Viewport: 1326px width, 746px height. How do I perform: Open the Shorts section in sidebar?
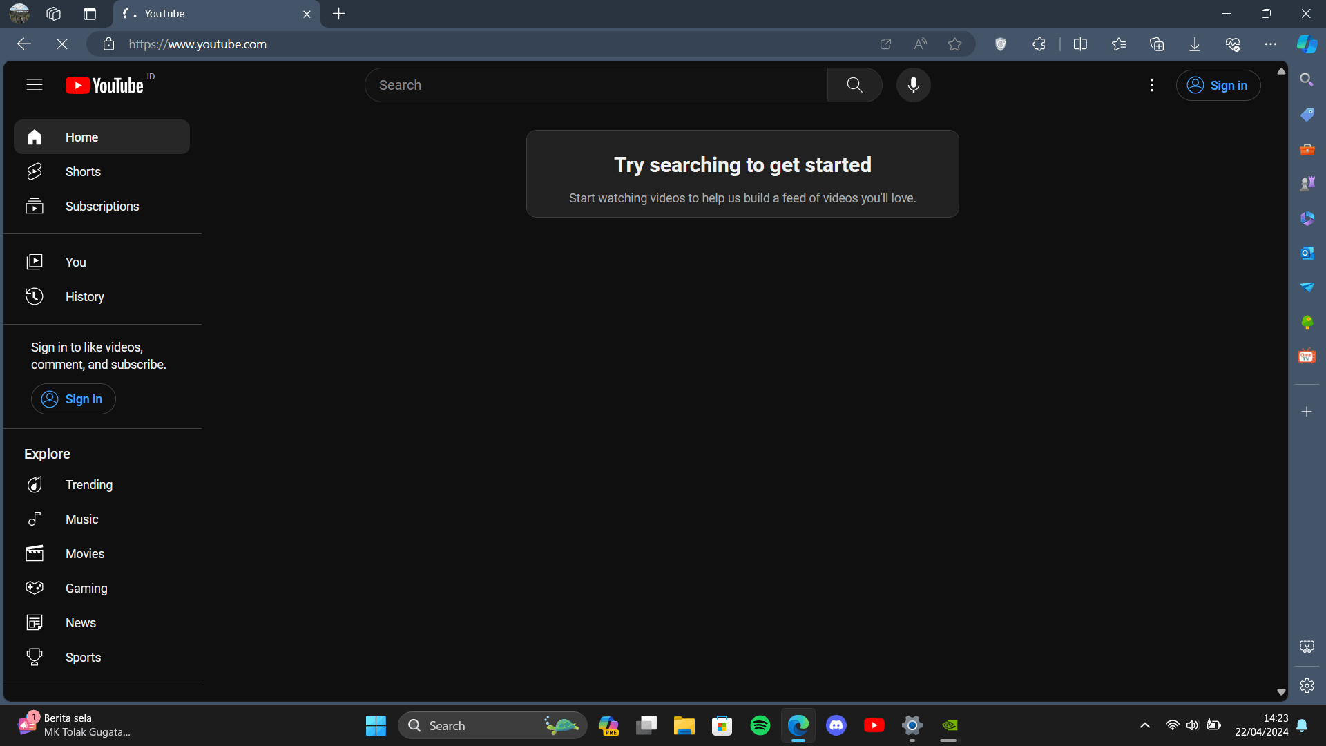point(83,172)
